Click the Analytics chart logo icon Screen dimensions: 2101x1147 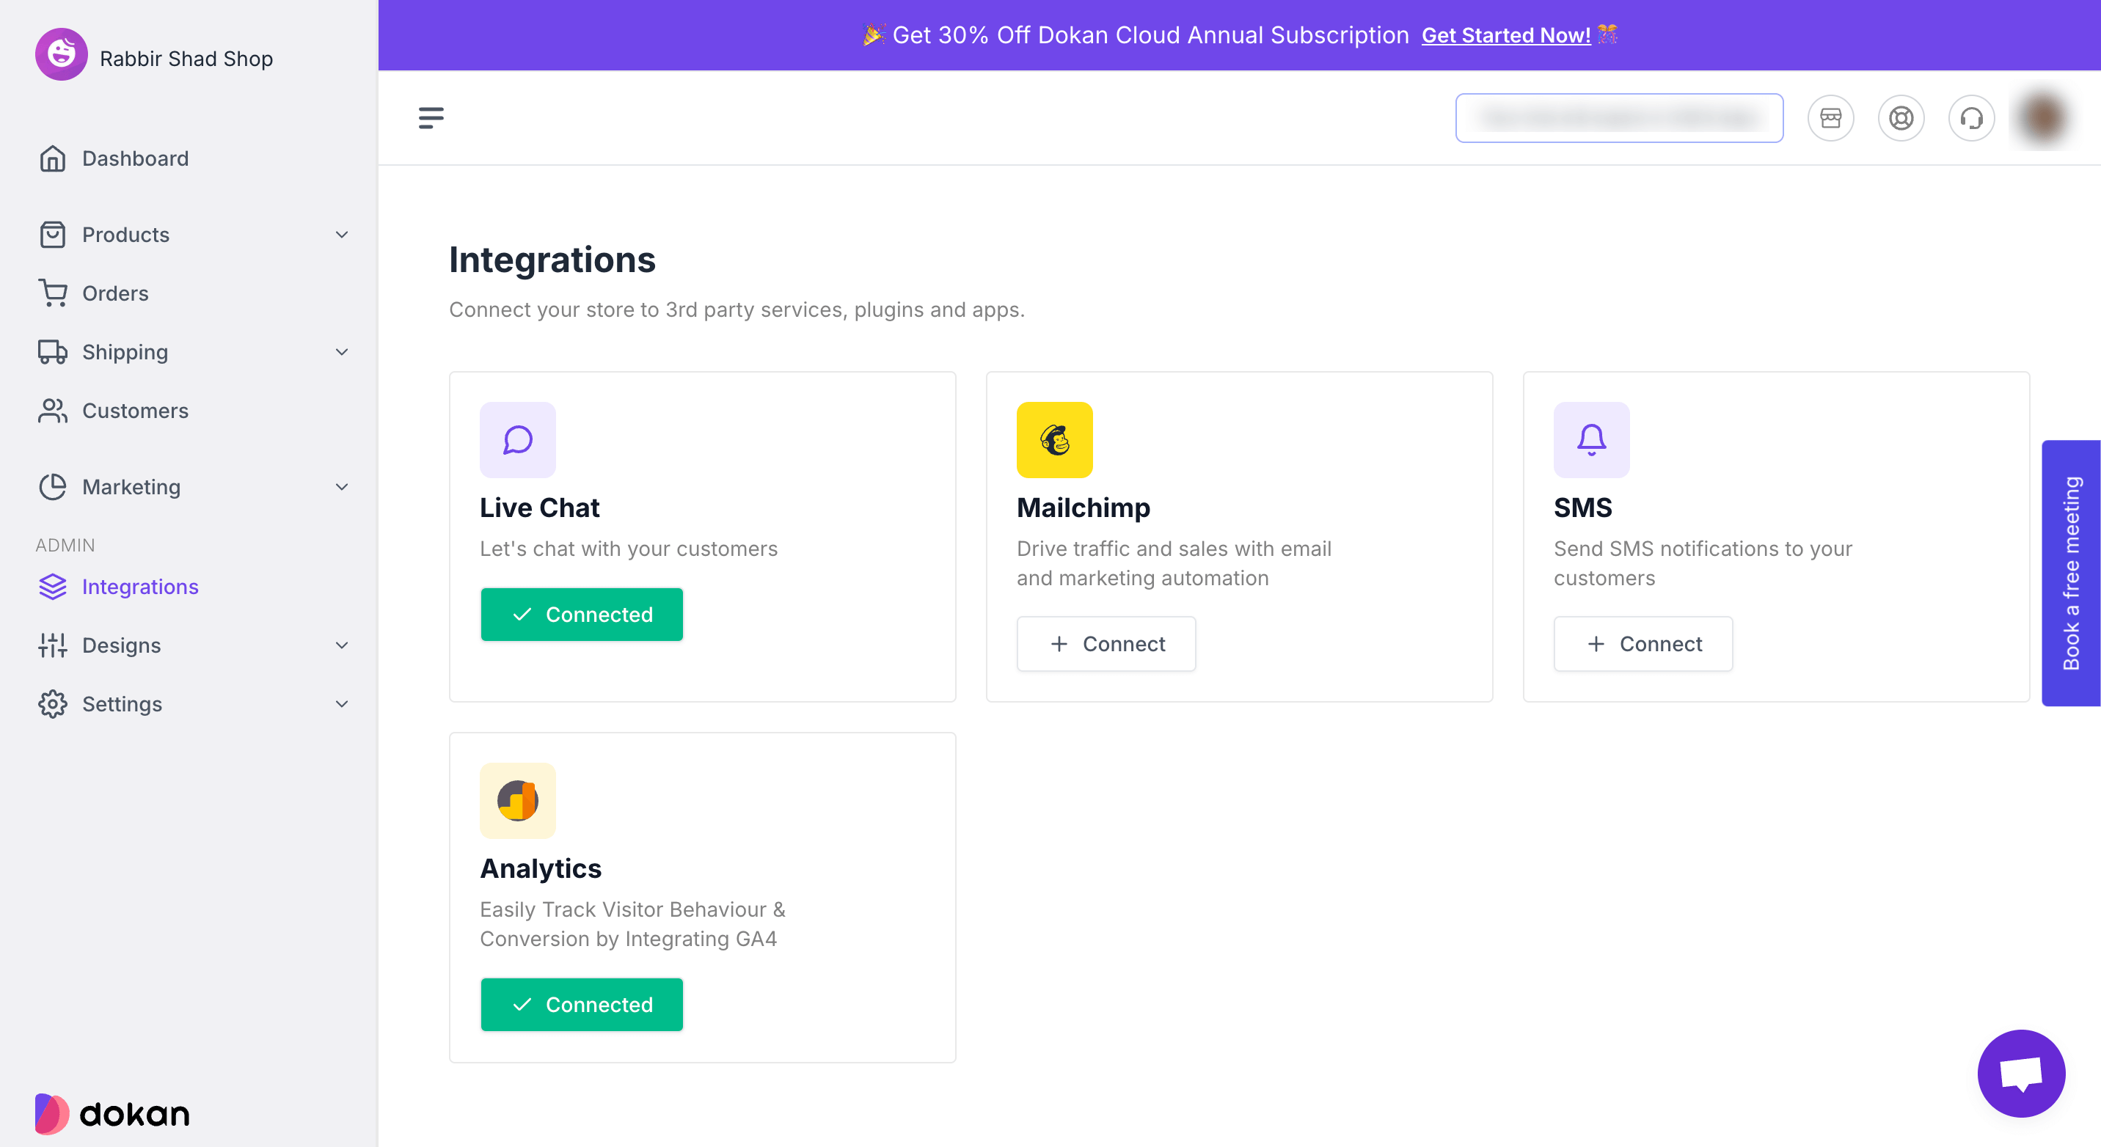point(518,801)
